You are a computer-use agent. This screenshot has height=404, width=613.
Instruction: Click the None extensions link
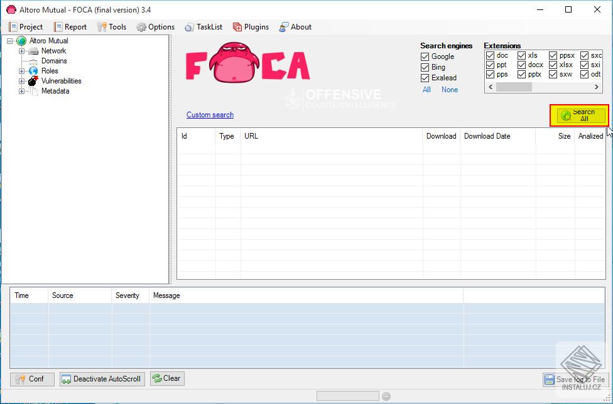pos(450,90)
